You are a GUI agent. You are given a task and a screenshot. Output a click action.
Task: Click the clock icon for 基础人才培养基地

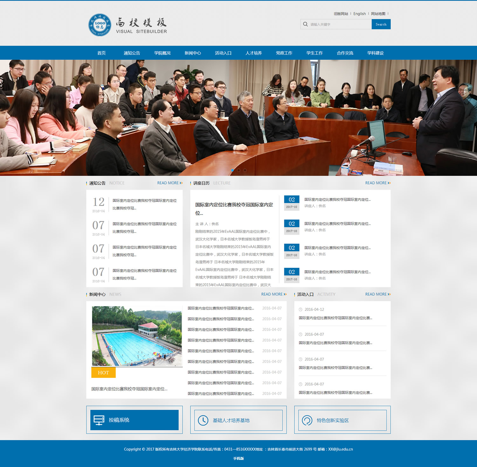pyautogui.click(x=203, y=420)
